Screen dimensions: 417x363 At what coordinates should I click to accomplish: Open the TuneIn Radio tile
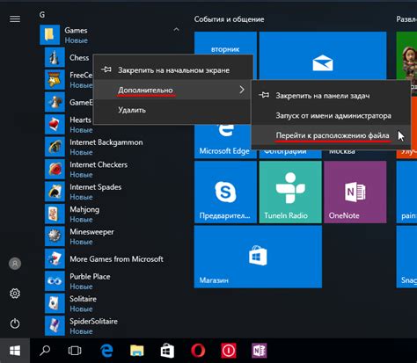290,192
